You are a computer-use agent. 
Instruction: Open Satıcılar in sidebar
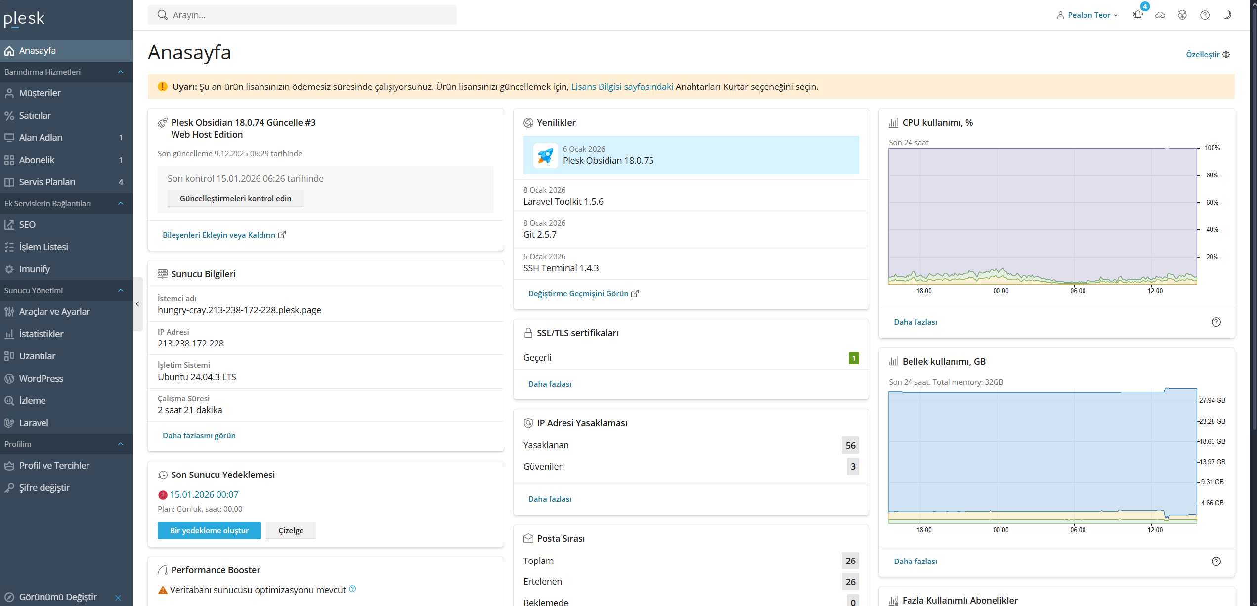tap(66, 115)
